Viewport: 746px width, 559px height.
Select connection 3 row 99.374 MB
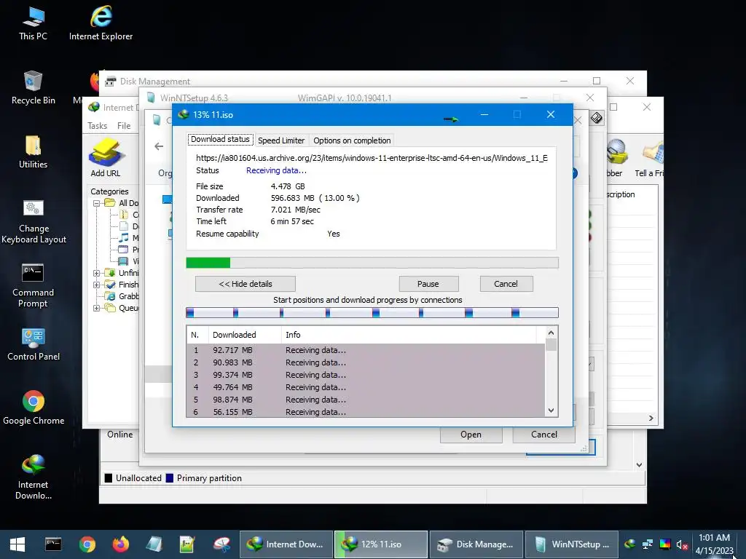366,375
